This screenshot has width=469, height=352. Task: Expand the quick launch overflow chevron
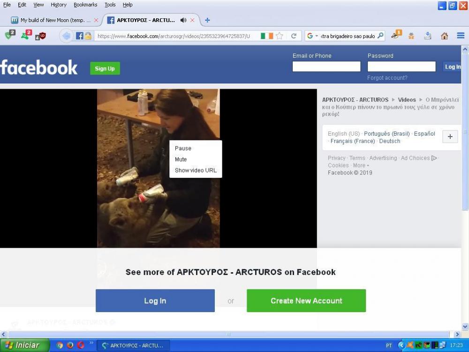coord(91,343)
